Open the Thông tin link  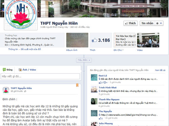13,49
